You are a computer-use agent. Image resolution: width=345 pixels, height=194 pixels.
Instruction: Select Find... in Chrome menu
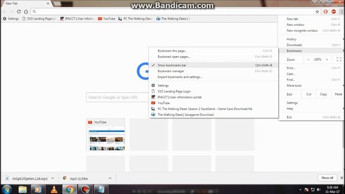[312, 80]
